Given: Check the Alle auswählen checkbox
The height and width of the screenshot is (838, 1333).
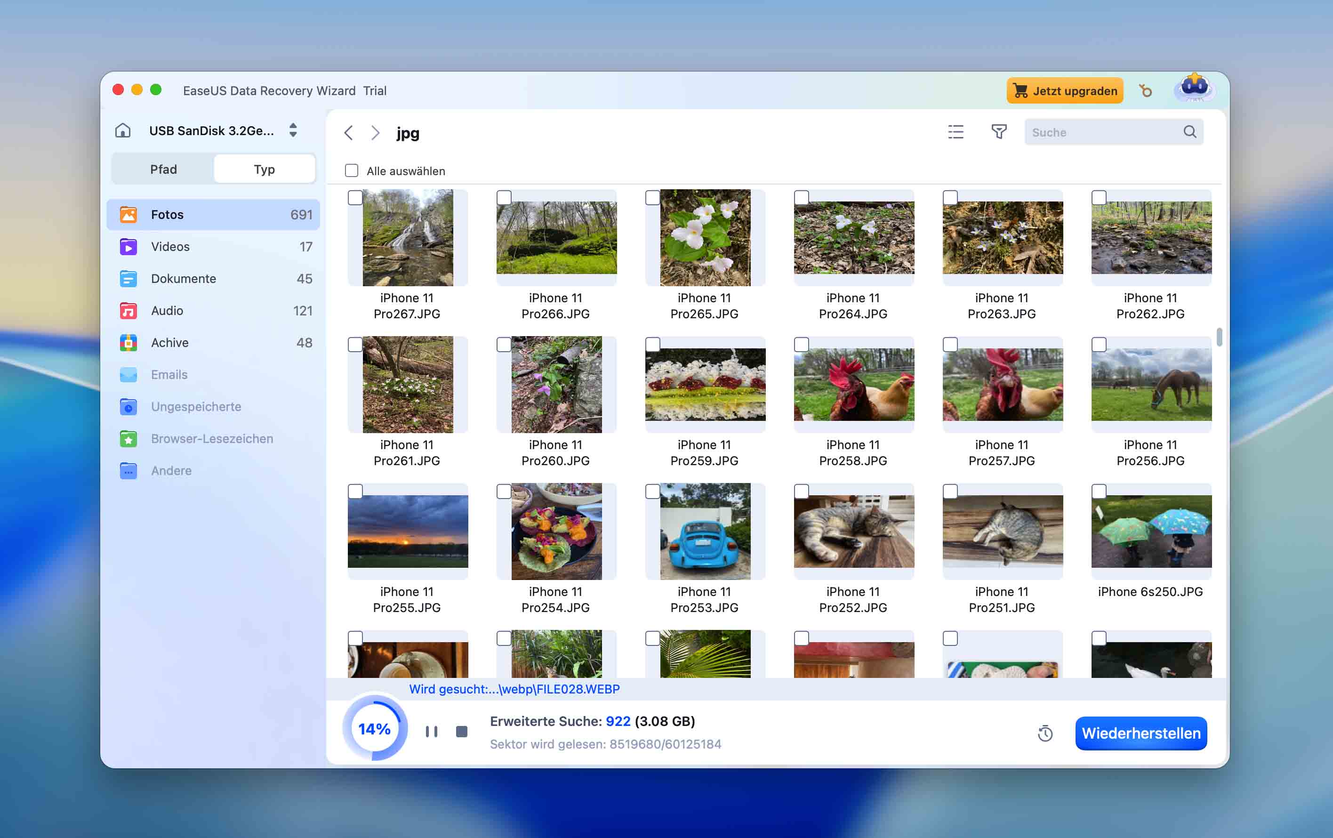Looking at the screenshot, I should click(352, 170).
